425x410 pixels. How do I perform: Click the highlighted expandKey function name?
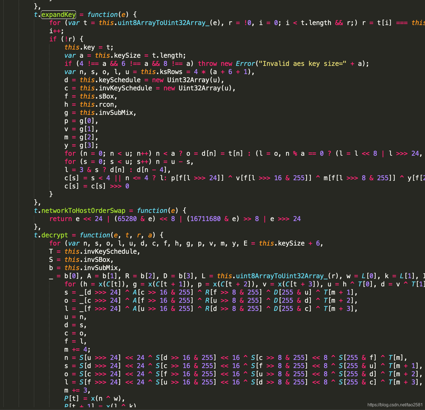pos(59,14)
